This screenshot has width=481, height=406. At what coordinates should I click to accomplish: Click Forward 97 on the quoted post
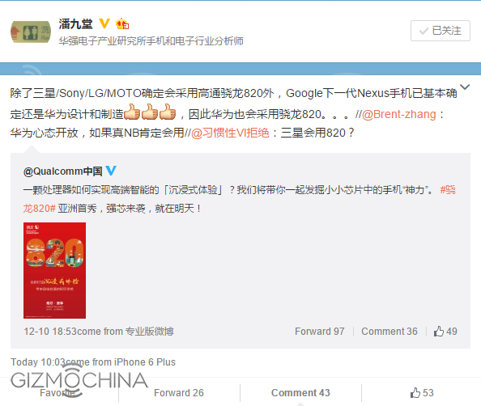[x=319, y=332]
